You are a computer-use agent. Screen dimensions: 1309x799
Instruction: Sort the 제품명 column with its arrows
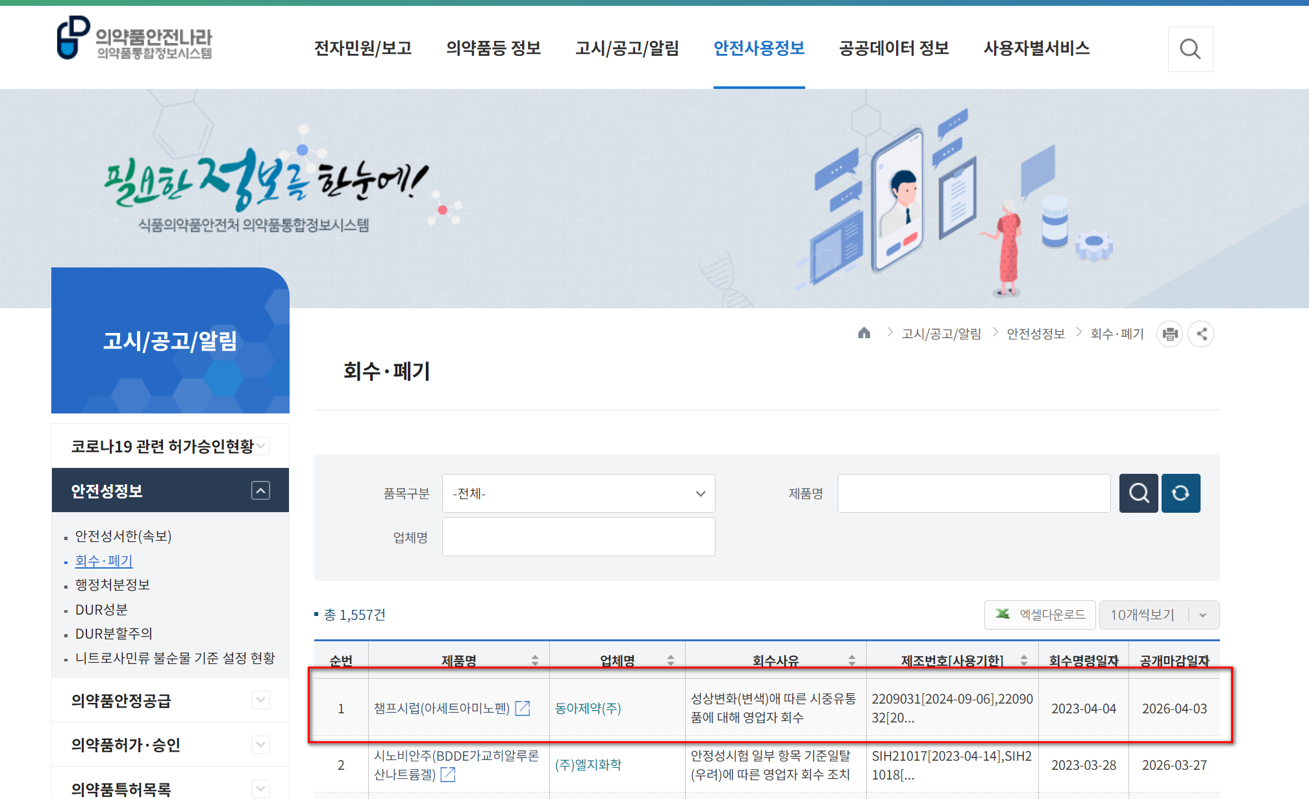click(x=535, y=660)
